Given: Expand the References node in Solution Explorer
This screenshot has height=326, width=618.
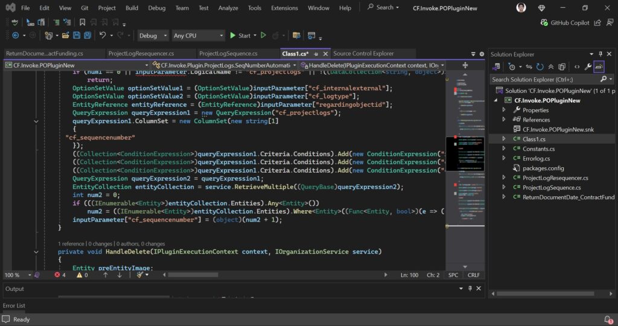Looking at the screenshot, I should click(505, 120).
